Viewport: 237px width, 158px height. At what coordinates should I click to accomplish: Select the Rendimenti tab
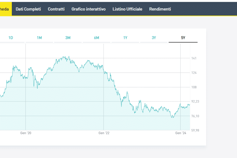click(x=160, y=9)
